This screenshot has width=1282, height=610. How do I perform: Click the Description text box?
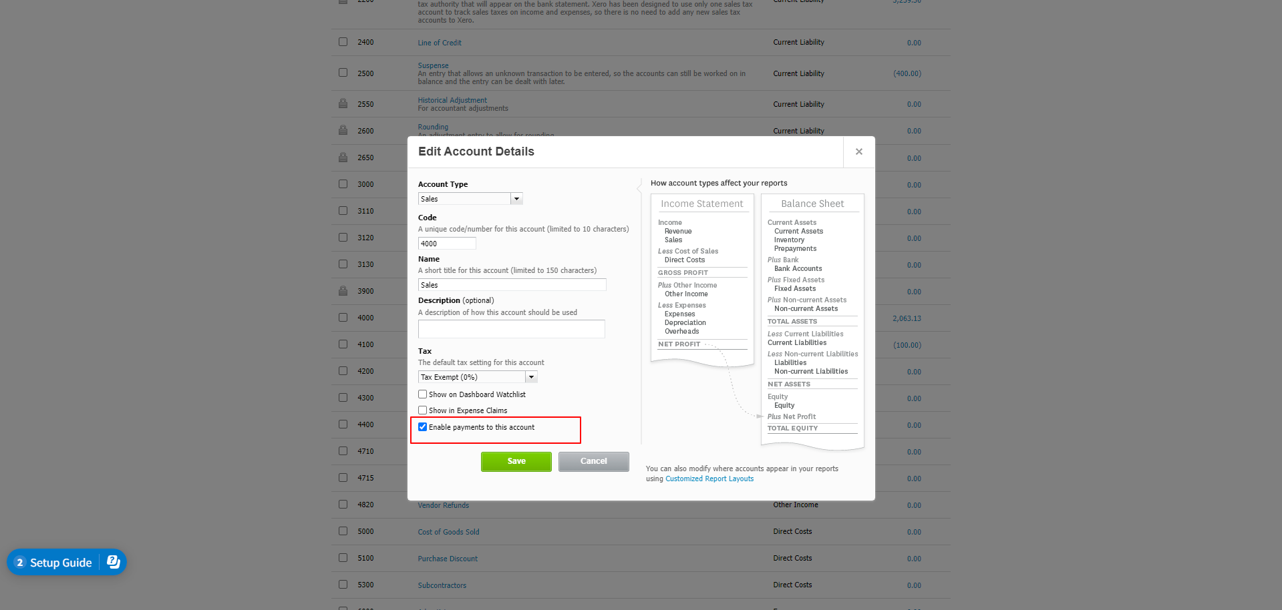[x=512, y=329]
